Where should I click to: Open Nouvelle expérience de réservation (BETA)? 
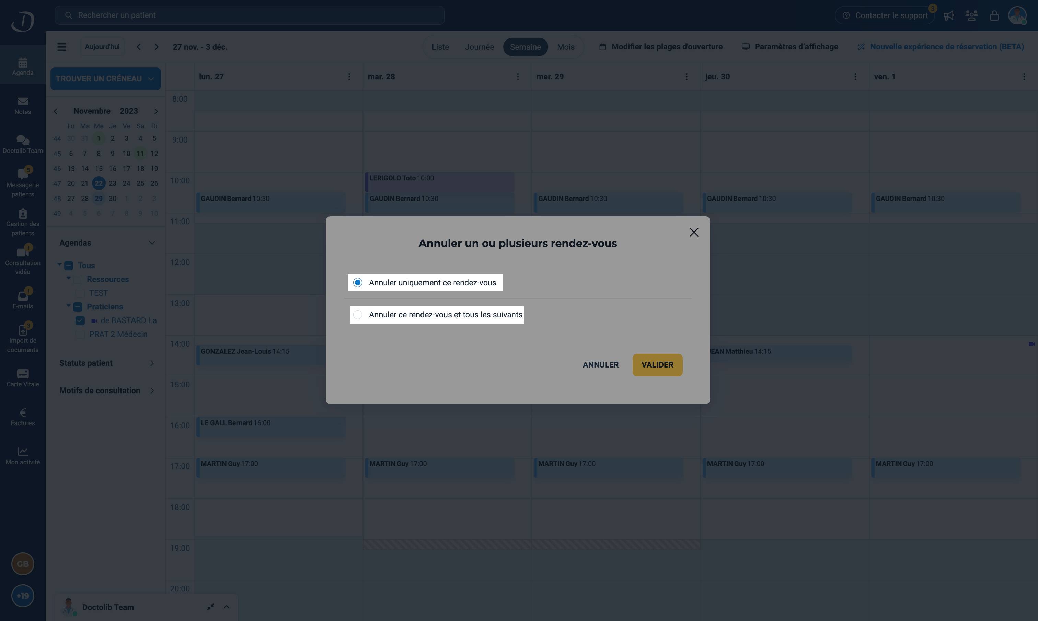(x=941, y=47)
